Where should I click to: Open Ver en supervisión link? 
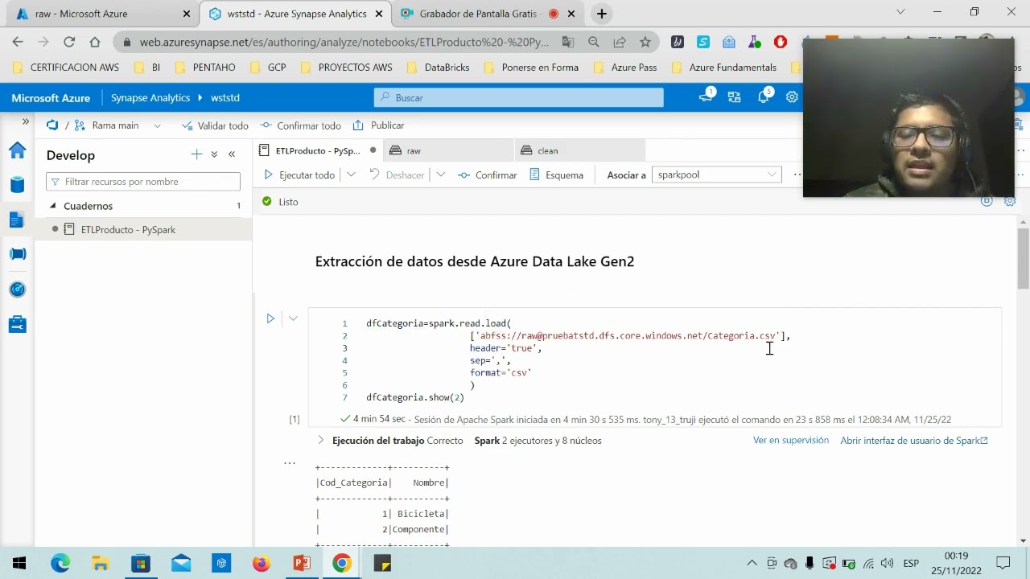(791, 441)
